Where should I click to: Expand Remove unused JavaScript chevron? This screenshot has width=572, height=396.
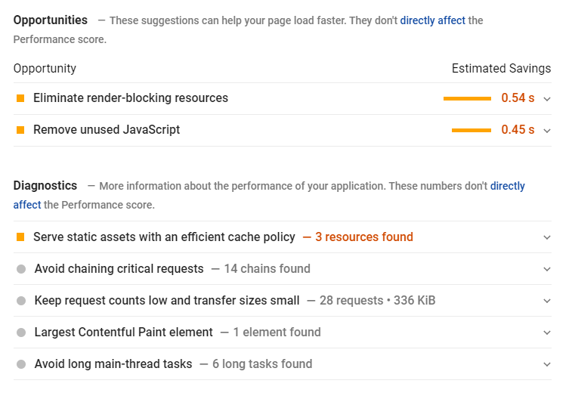pos(547,131)
